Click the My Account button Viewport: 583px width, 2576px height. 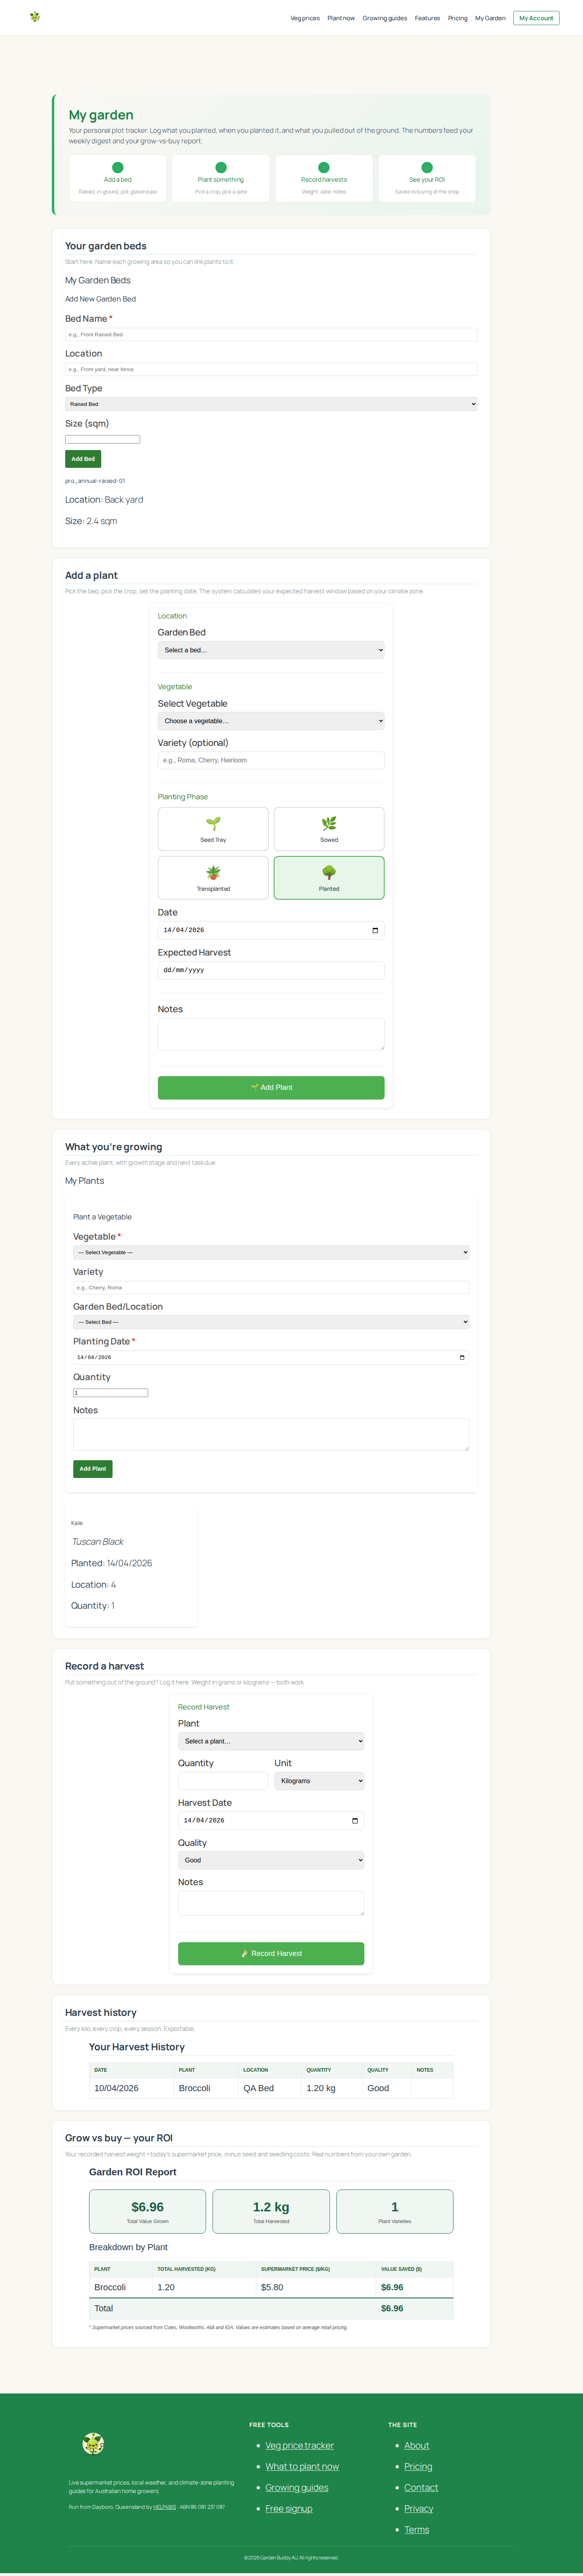coord(536,18)
